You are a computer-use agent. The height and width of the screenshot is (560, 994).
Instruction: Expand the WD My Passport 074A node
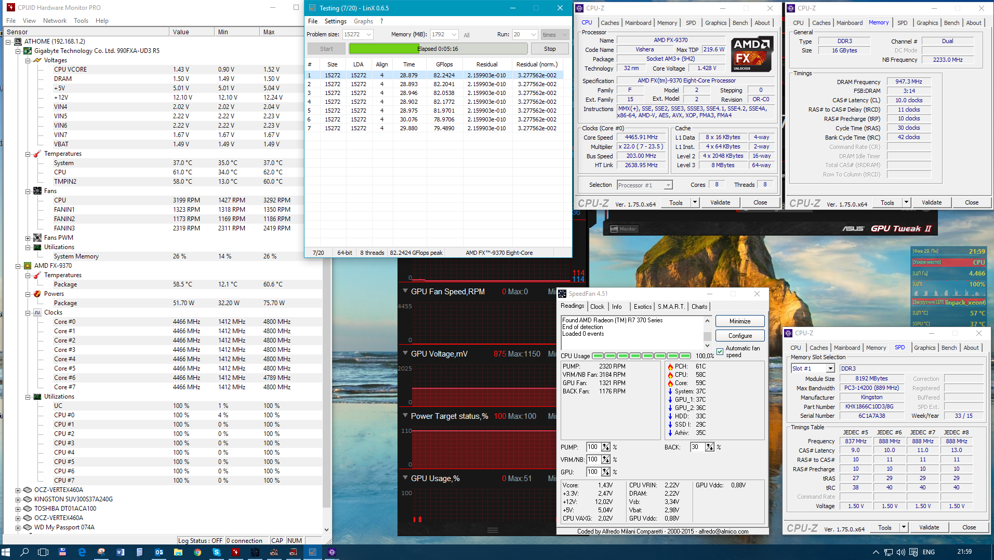(x=18, y=527)
